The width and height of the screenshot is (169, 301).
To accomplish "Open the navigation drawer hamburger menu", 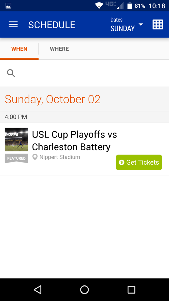I will coord(13,25).
